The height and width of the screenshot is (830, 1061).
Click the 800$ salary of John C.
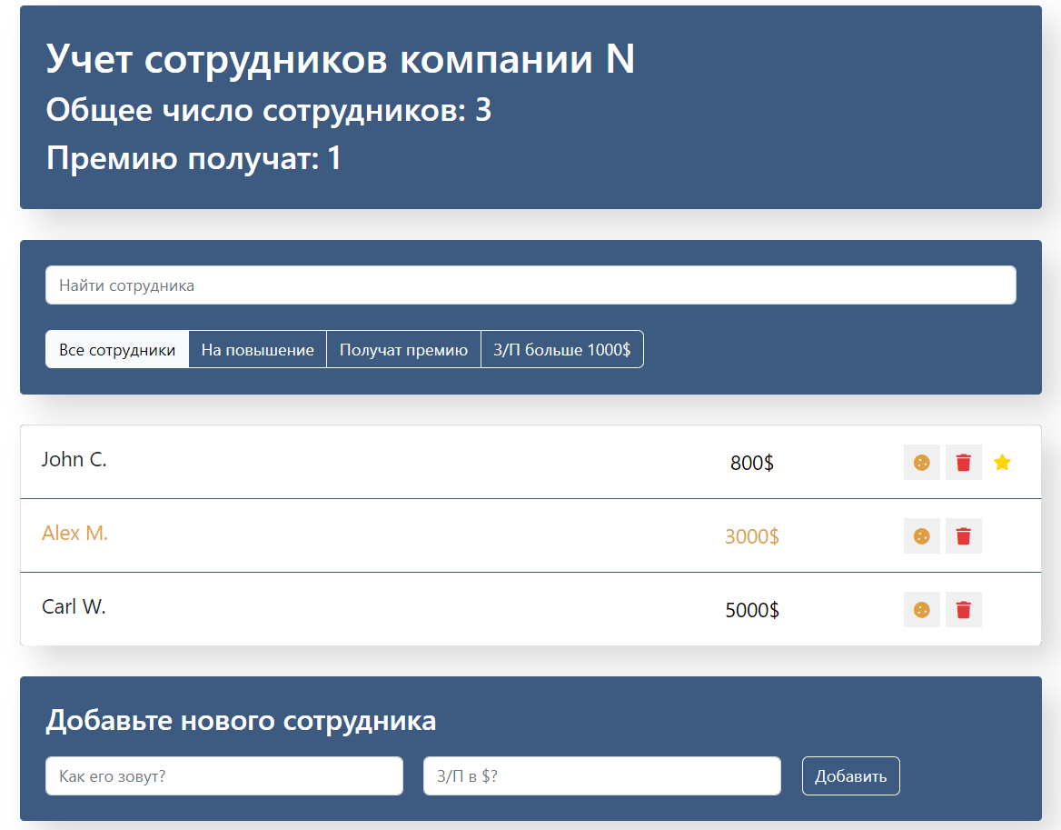click(x=751, y=464)
